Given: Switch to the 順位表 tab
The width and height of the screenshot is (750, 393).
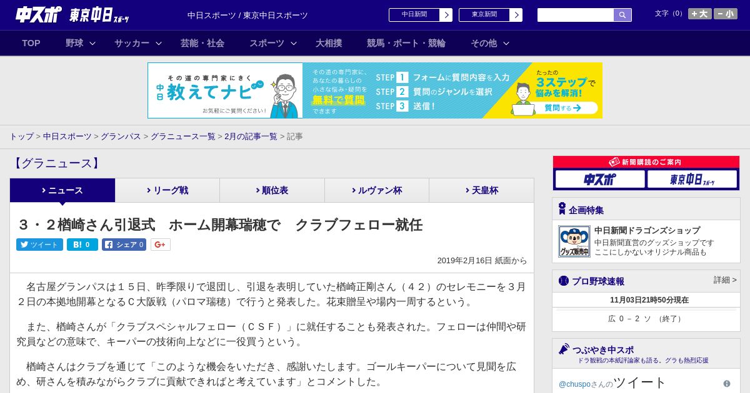Looking at the screenshot, I should coord(272,190).
